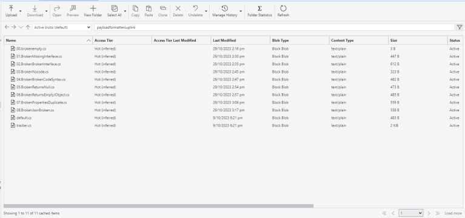Expand the Download dropdown arrow

click(46, 11)
